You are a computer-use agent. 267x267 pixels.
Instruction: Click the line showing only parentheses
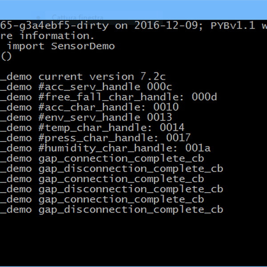click(x=6, y=56)
